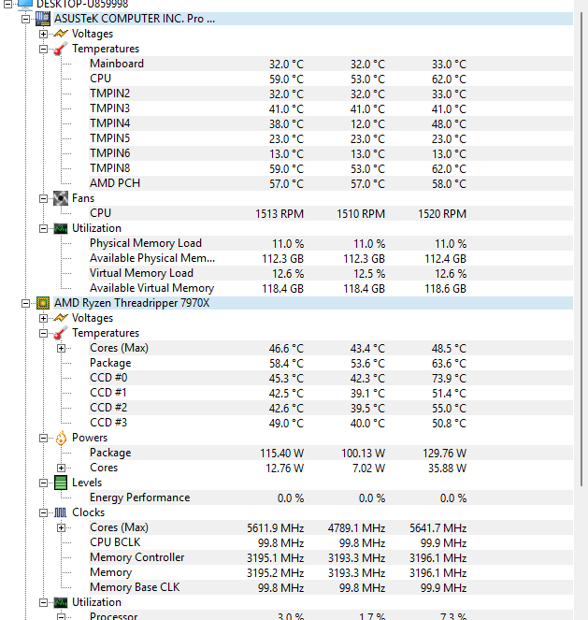Click the voltage icon under ASUSTeK motherboard
This screenshot has height=620, width=588.
click(61, 34)
